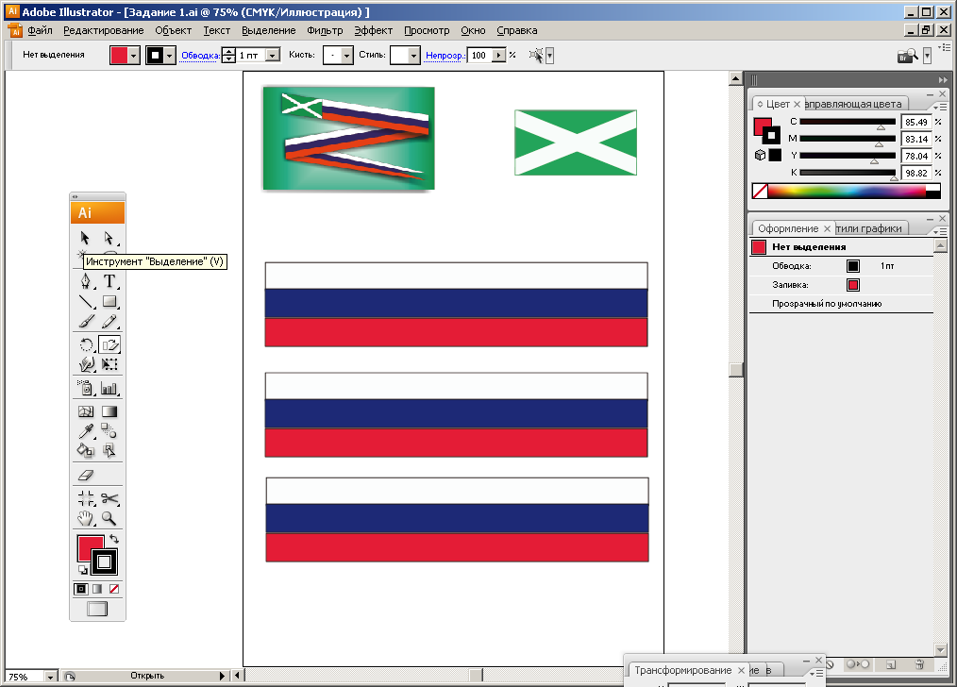Reset default fill and stroke in toolbox
This screenshot has height=687, width=957.
coord(82,570)
